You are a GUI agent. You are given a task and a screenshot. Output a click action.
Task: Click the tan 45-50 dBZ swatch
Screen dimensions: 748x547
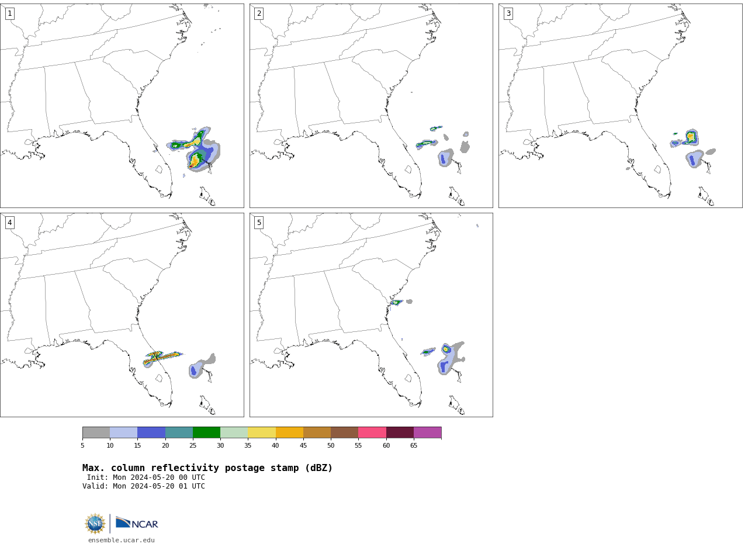pyautogui.click(x=317, y=432)
